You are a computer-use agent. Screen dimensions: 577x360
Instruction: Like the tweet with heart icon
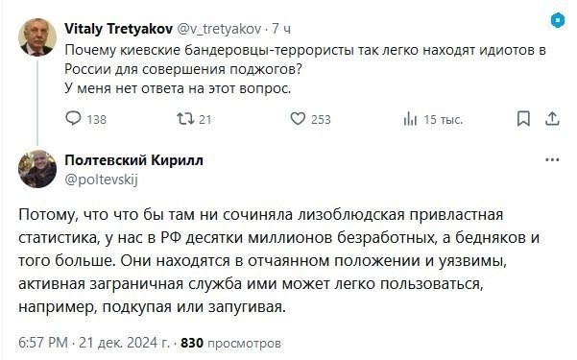coord(298,118)
